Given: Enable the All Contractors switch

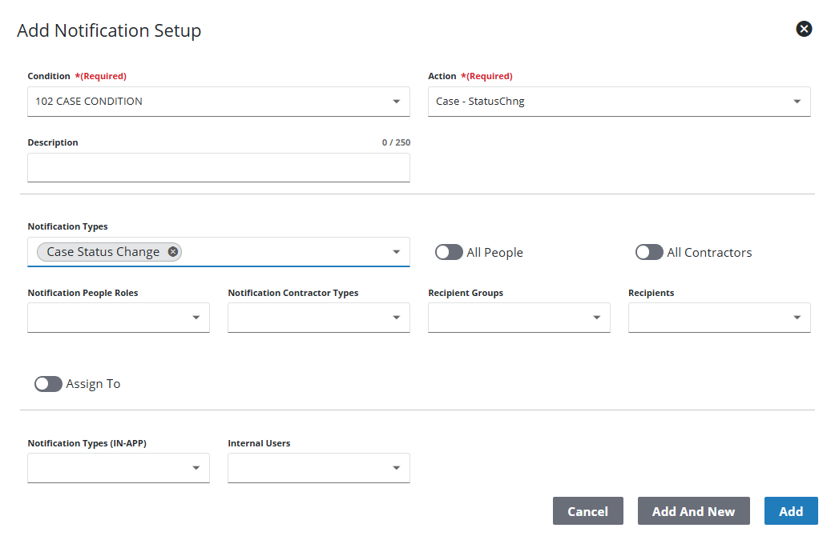Looking at the screenshot, I should pos(649,253).
